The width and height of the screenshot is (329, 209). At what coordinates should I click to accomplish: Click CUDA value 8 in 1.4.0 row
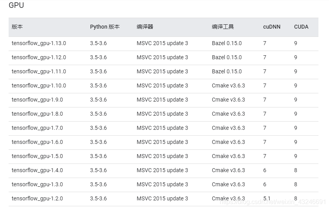[296, 170]
